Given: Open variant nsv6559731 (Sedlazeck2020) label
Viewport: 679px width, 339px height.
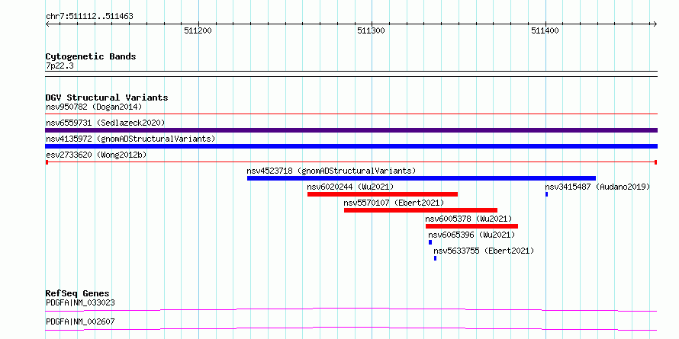Looking at the screenshot, I should (x=105, y=123).
